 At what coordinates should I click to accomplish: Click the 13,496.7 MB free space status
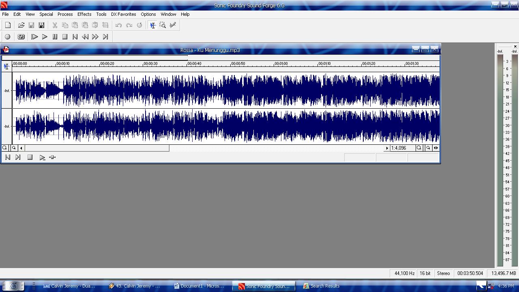[503, 273]
